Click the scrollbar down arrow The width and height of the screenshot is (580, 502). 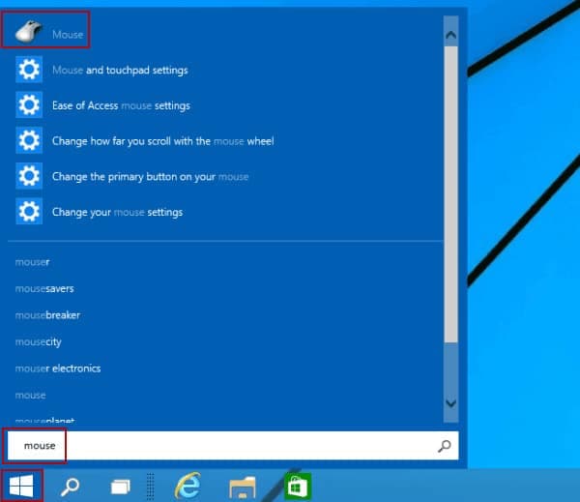tap(450, 402)
